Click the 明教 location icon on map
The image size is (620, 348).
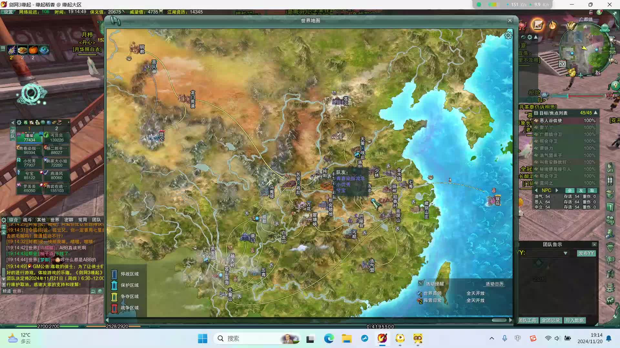135,48
